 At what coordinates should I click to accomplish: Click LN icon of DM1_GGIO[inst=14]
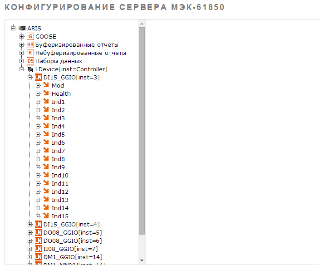pos(39,257)
